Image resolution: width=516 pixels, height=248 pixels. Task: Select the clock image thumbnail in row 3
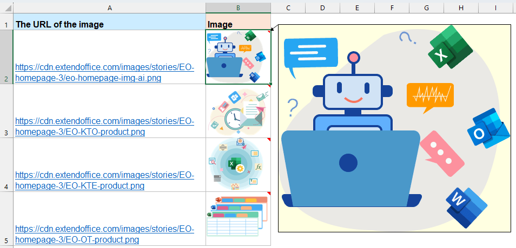tap(238, 111)
